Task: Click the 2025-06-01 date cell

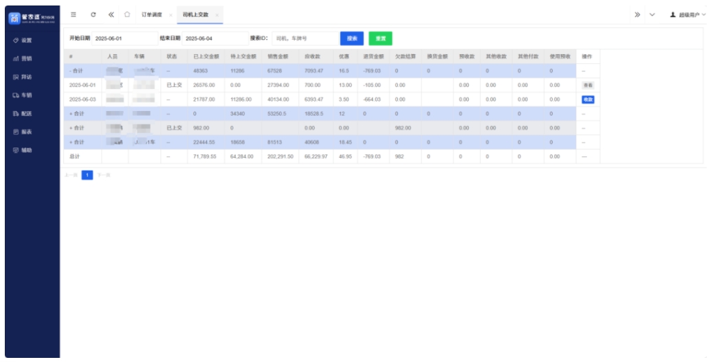Action: tap(82, 85)
